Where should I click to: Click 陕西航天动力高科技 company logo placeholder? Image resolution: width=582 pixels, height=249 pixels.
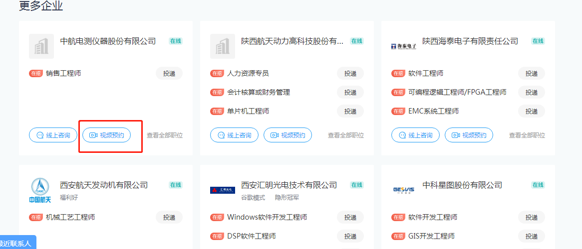click(222, 46)
